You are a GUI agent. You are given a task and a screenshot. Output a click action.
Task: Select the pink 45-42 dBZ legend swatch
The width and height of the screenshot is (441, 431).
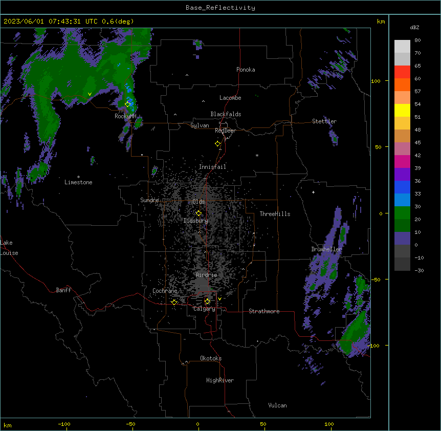coord(402,149)
